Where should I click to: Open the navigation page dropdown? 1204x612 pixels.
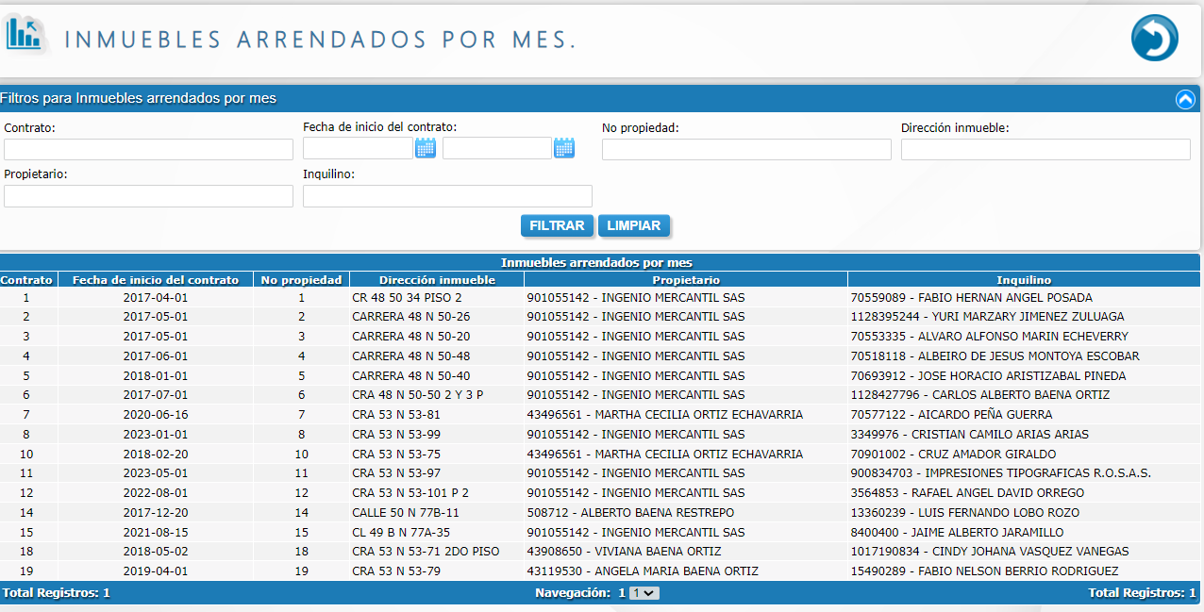(644, 593)
